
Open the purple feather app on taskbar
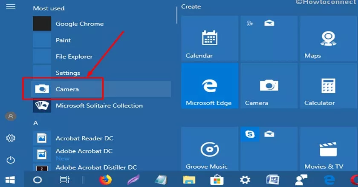pyautogui.click(x=133, y=180)
